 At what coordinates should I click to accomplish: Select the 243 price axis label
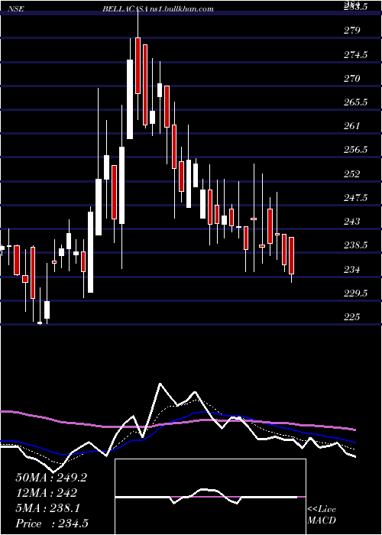point(352,222)
